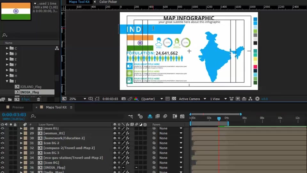This screenshot has width=307, height=173.
Task: Select ICELAND_Flag in project panel
Action: (31, 87)
